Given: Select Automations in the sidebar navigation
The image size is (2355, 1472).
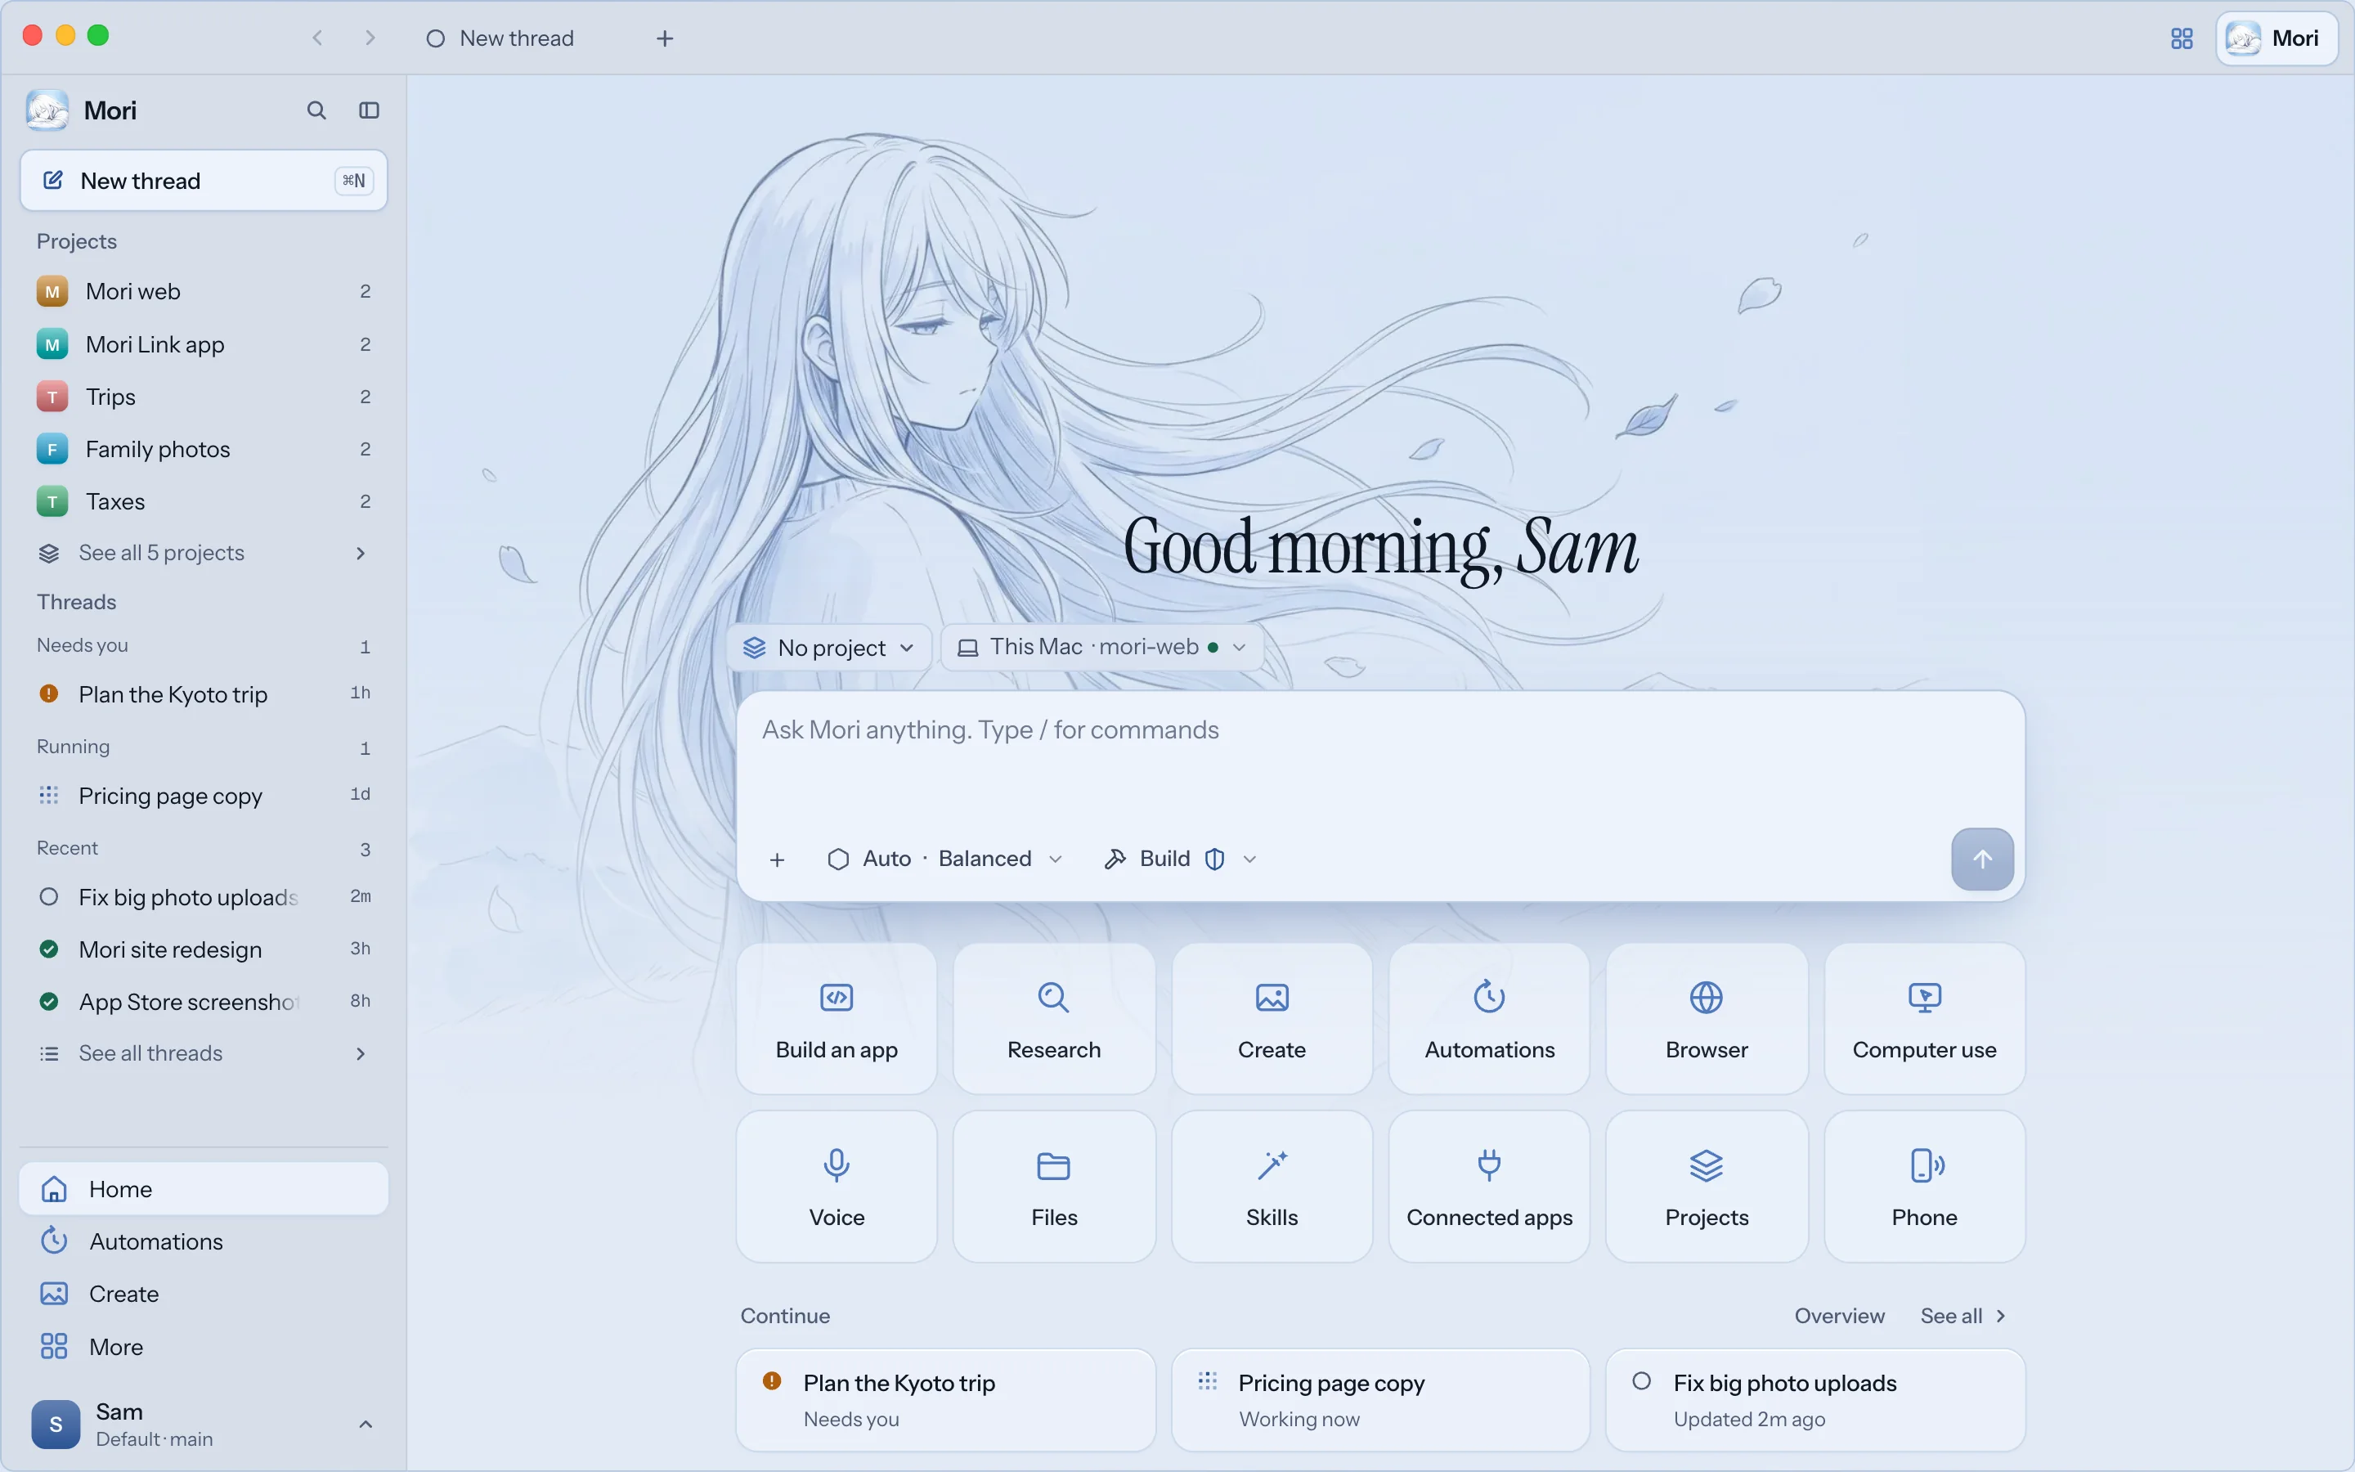Looking at the screenshot, I should click(204, 1241).
